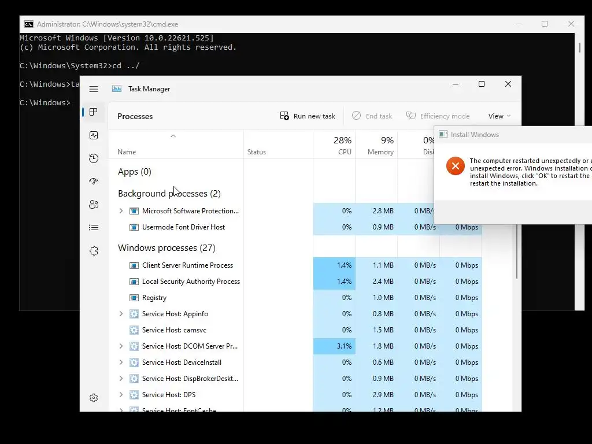Image resolution: width=592 pixels, height=444 pixels.
Task: Click the Registry process icon
Action: 134,298
